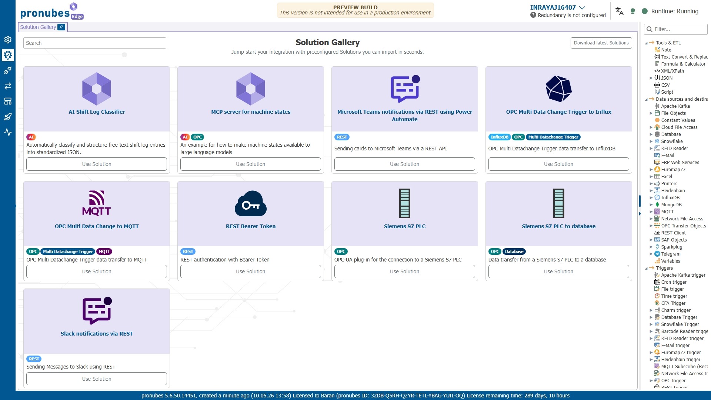Click the pronubes Edge logo
711x400 pixels.
click(52, 11)
